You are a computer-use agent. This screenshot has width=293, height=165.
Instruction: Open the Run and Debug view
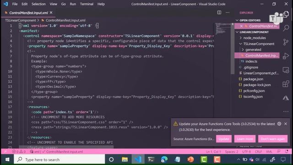click(x=286, y=56)
